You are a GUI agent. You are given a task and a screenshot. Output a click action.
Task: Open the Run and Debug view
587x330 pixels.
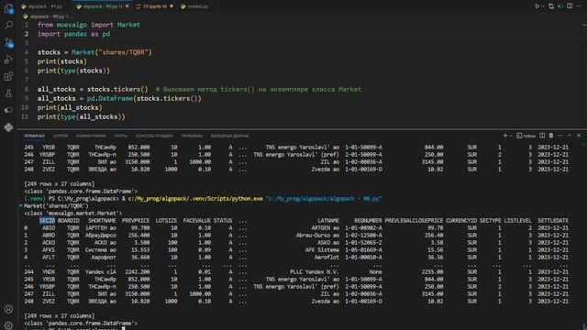(8, 60)
